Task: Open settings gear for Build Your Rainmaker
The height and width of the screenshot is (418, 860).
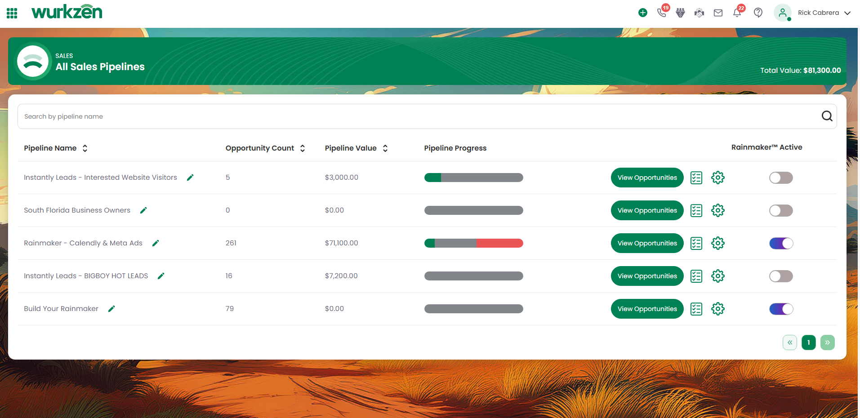Action: [717, 309]
